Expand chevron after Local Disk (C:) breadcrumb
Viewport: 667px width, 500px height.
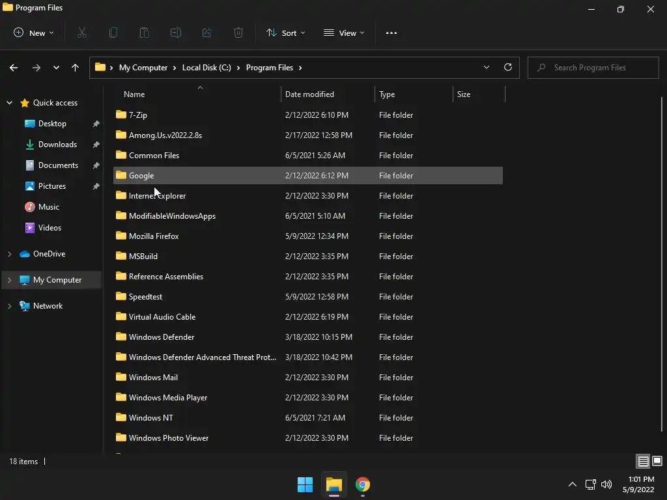tap(238, 68)
